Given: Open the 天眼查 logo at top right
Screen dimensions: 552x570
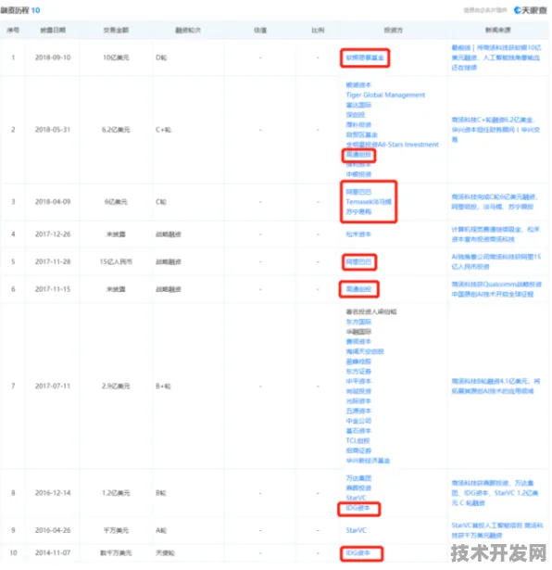Looking at the screenshot, I should (x=530, y=10).
